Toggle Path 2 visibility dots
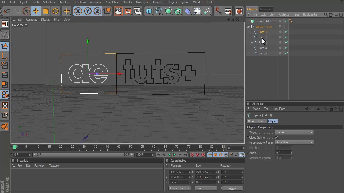344x193 pixels. pyautogui.click(x=284, y=37)
